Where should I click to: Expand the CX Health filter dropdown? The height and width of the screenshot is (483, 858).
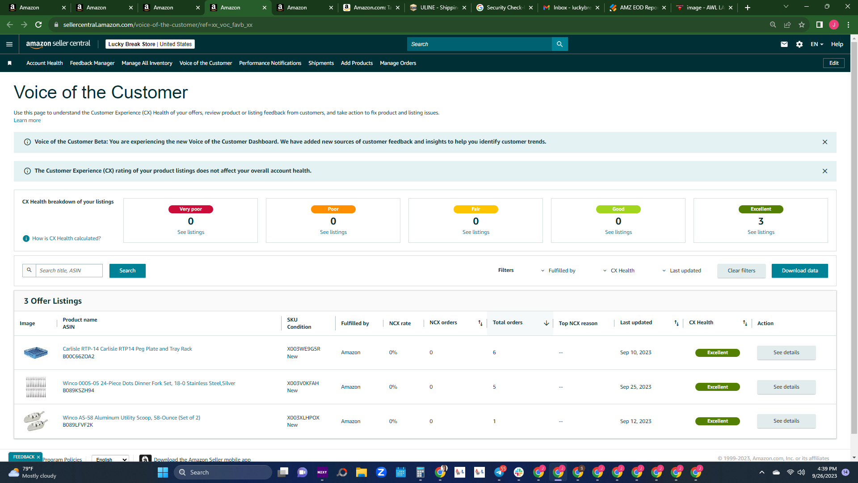point(619,271)
